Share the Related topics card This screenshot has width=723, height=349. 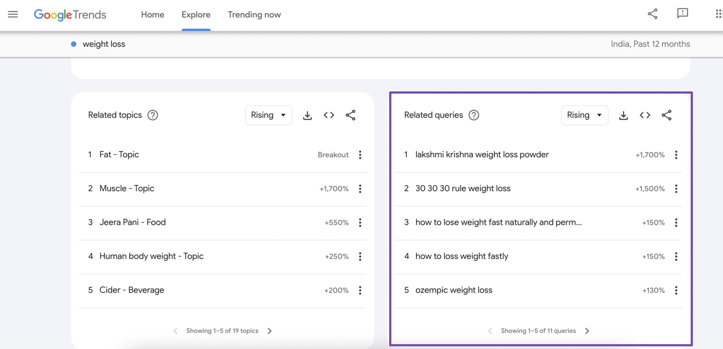350,115
